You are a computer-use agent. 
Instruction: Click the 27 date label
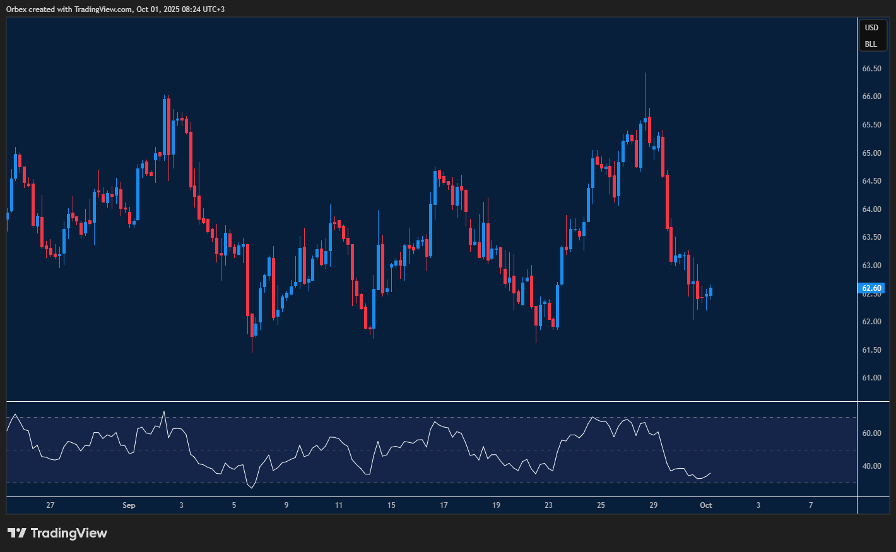[x=50, y=505]
